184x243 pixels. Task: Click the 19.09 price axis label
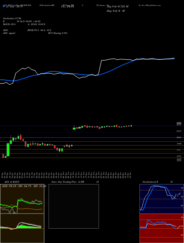coord(179,144)
